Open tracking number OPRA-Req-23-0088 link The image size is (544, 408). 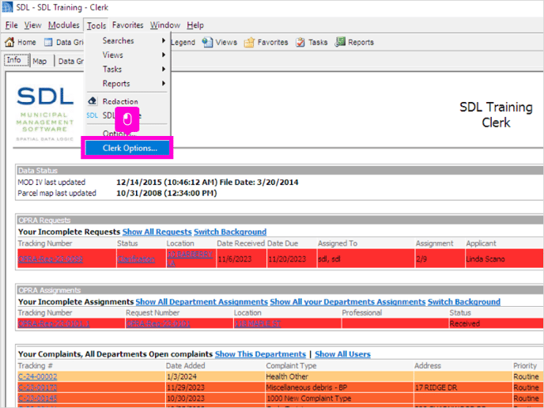pyautogui.click(x=51, y=259)
